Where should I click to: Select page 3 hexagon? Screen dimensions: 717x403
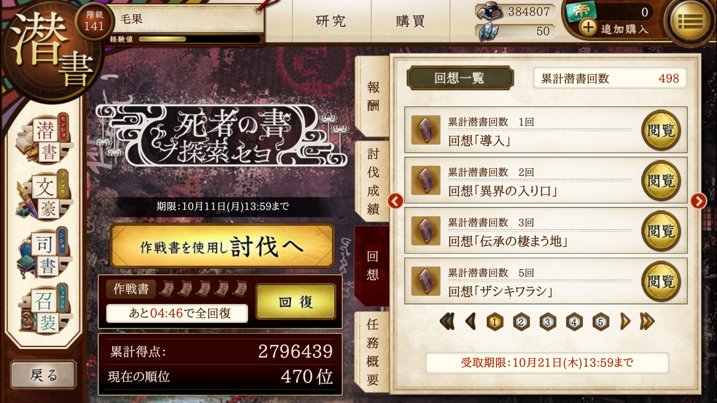[548, 322]
